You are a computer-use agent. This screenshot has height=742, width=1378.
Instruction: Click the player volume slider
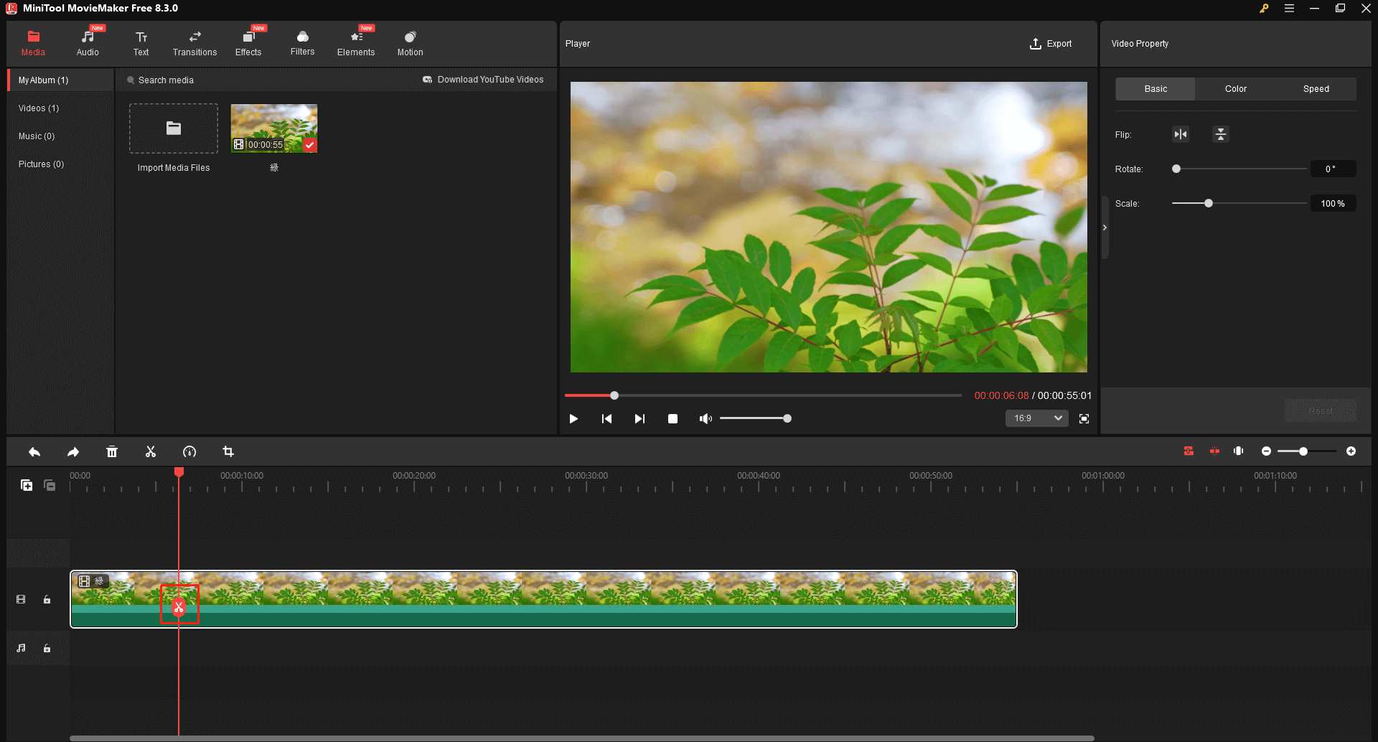(x=755, y=419)
